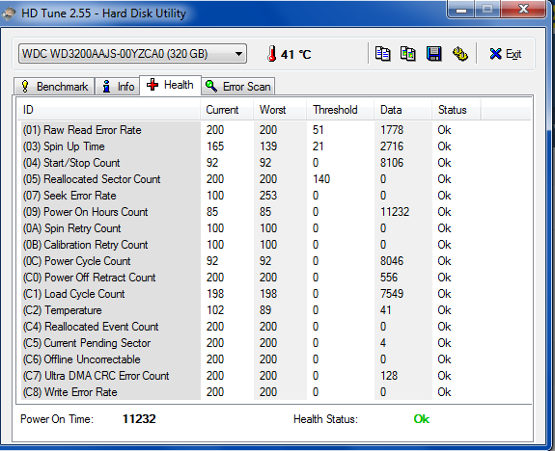Select the (C0) Power Off Retract Count row

274,278
